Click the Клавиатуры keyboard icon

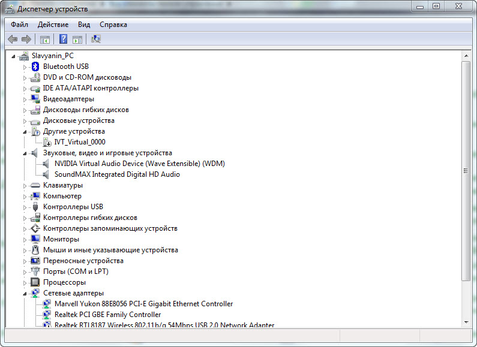[x=35, y=185]
